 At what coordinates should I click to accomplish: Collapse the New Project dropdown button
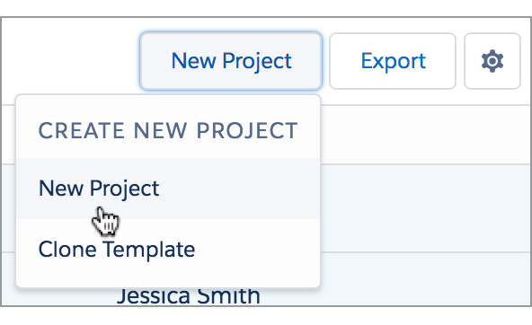point(231,61)
